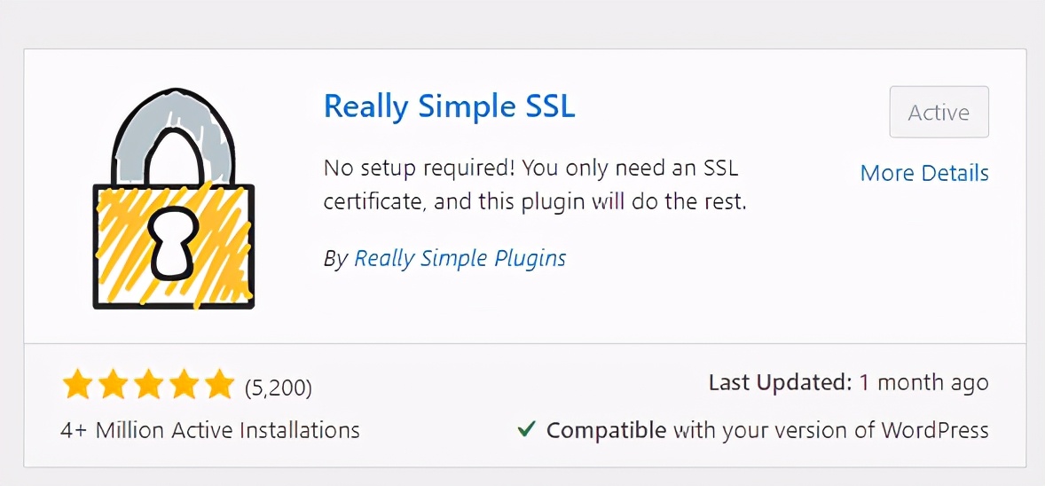Click the green compatibility checkmark
The width and height of the screenshot is (1045, 486).
[x=526, y=430]
